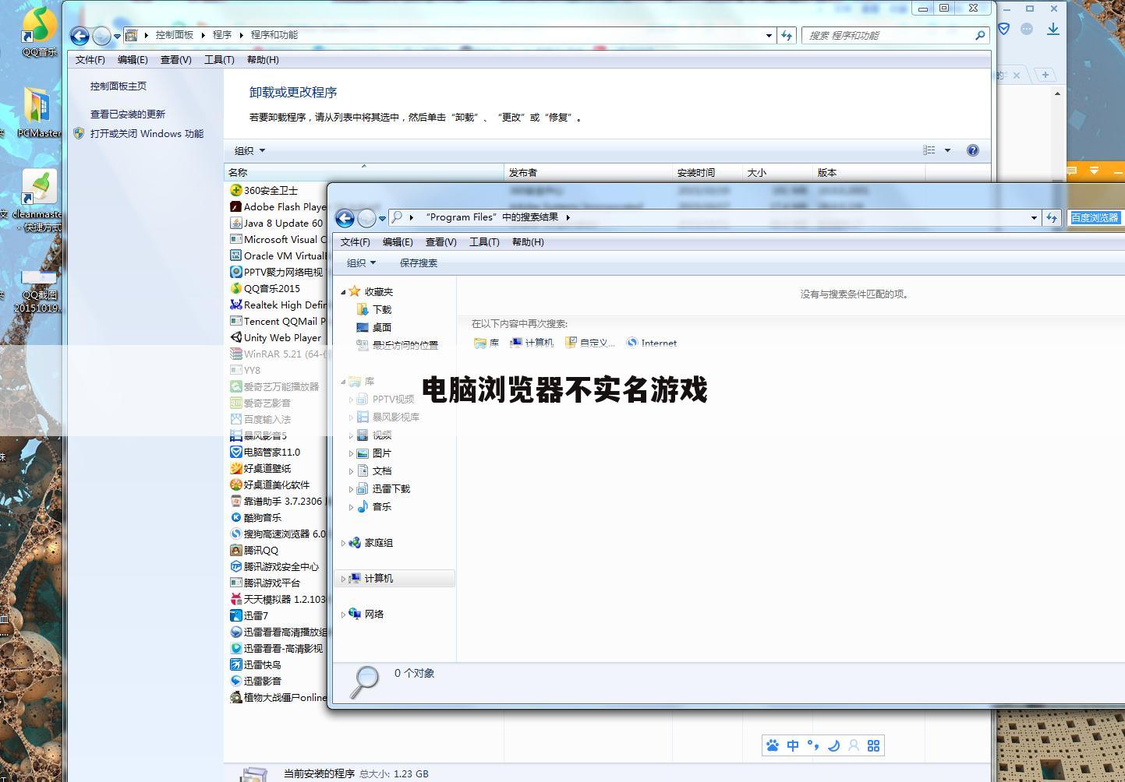1125x782 pixels.
Task: Select 酷狗音乐 icon in program list
Action: coord(236,517)
